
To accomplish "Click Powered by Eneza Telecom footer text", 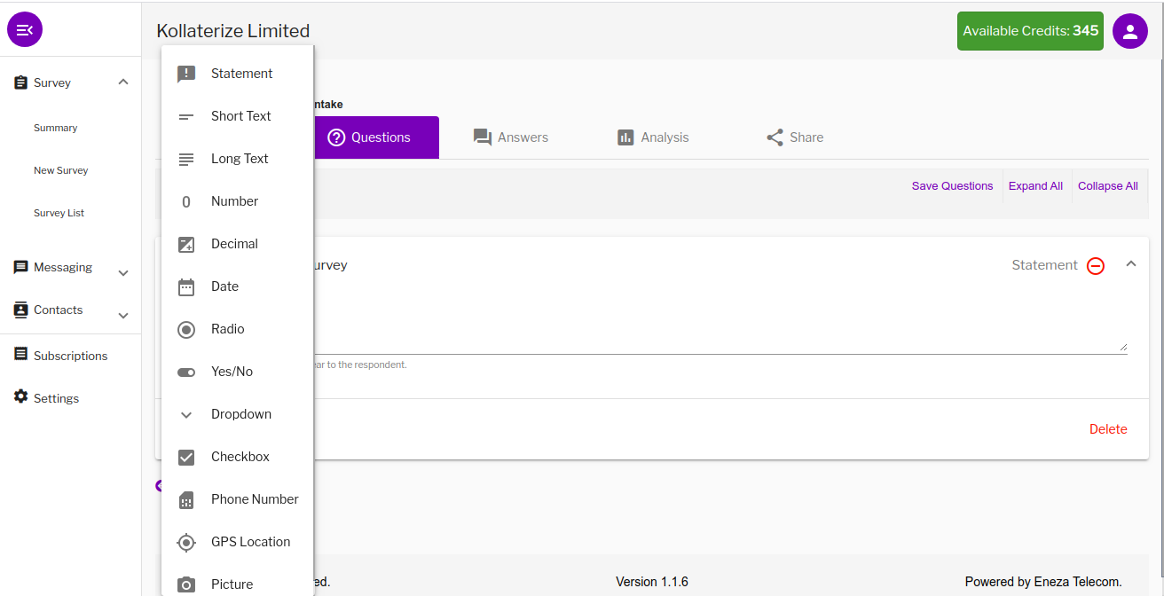I will point(1043,582).
